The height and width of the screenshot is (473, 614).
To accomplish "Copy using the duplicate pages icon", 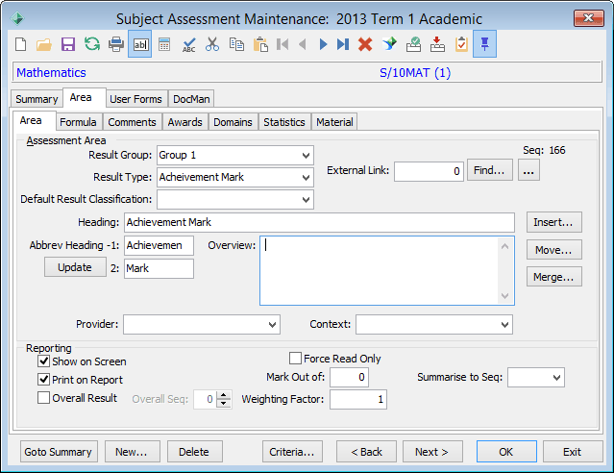I will click(236, 44).
